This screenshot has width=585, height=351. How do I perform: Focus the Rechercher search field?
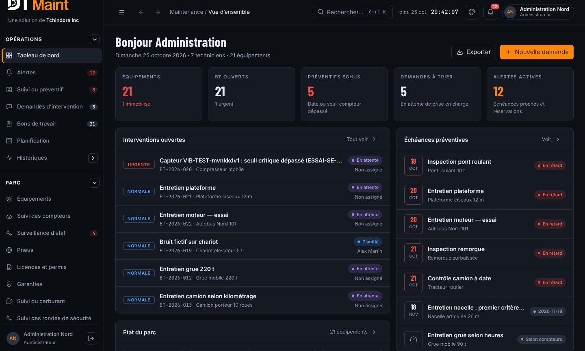353,12
